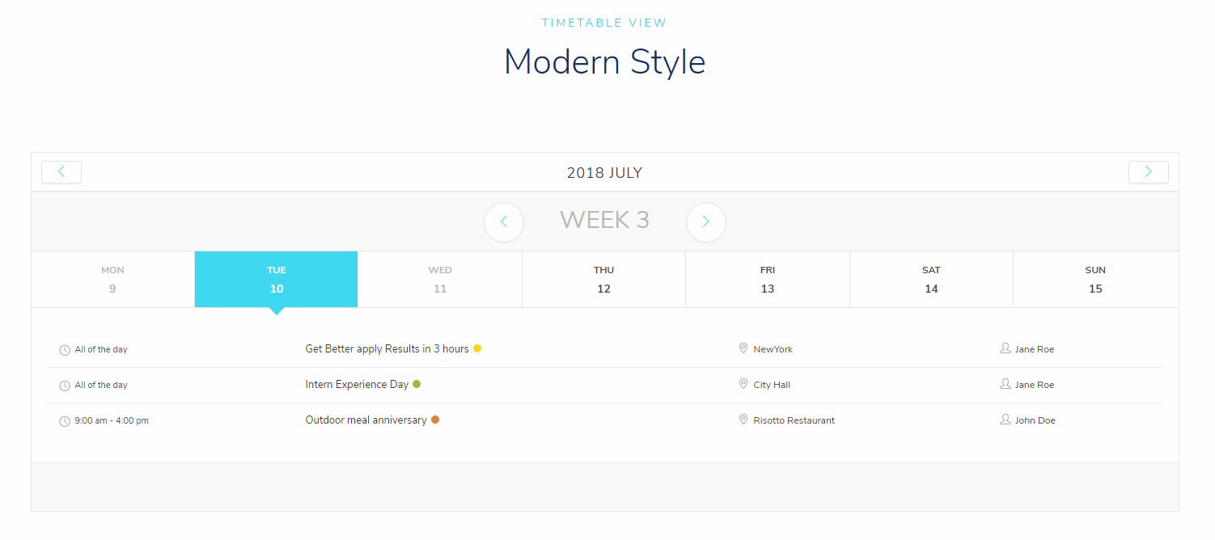The width and height of the screenshot is (1215, 540).
Task: Click next week circular arrow button
Action: tap(705, 221)
